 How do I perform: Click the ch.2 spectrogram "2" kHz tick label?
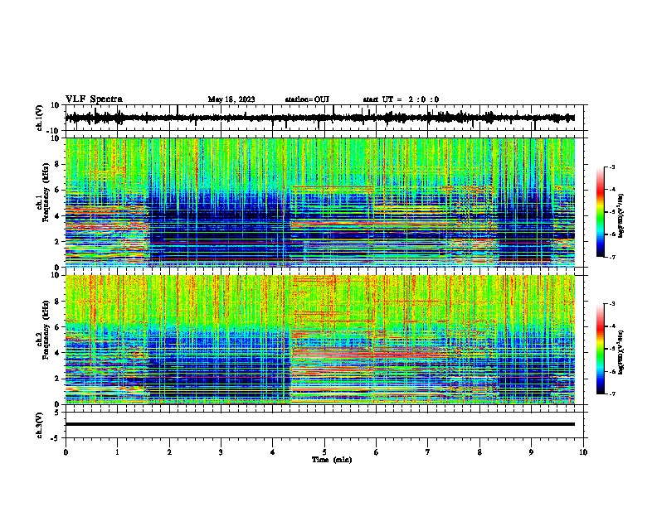click(x=57, y=379)
